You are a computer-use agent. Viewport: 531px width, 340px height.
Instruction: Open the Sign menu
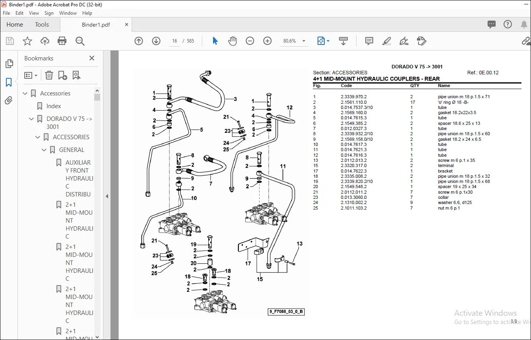[49, 13]
